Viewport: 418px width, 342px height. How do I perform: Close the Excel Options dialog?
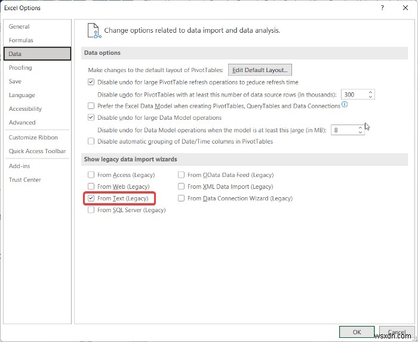(405, 8)
